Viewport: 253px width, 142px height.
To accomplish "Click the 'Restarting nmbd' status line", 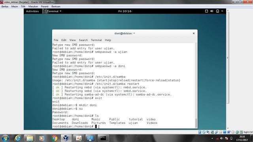I will [99, 87].
